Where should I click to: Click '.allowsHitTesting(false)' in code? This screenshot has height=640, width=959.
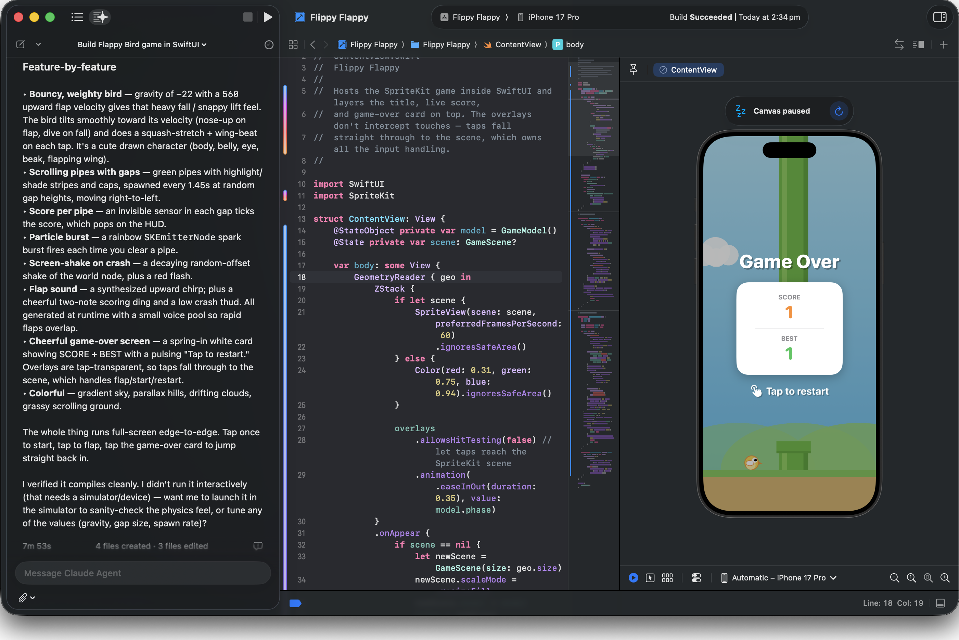(x=476, y=439)
